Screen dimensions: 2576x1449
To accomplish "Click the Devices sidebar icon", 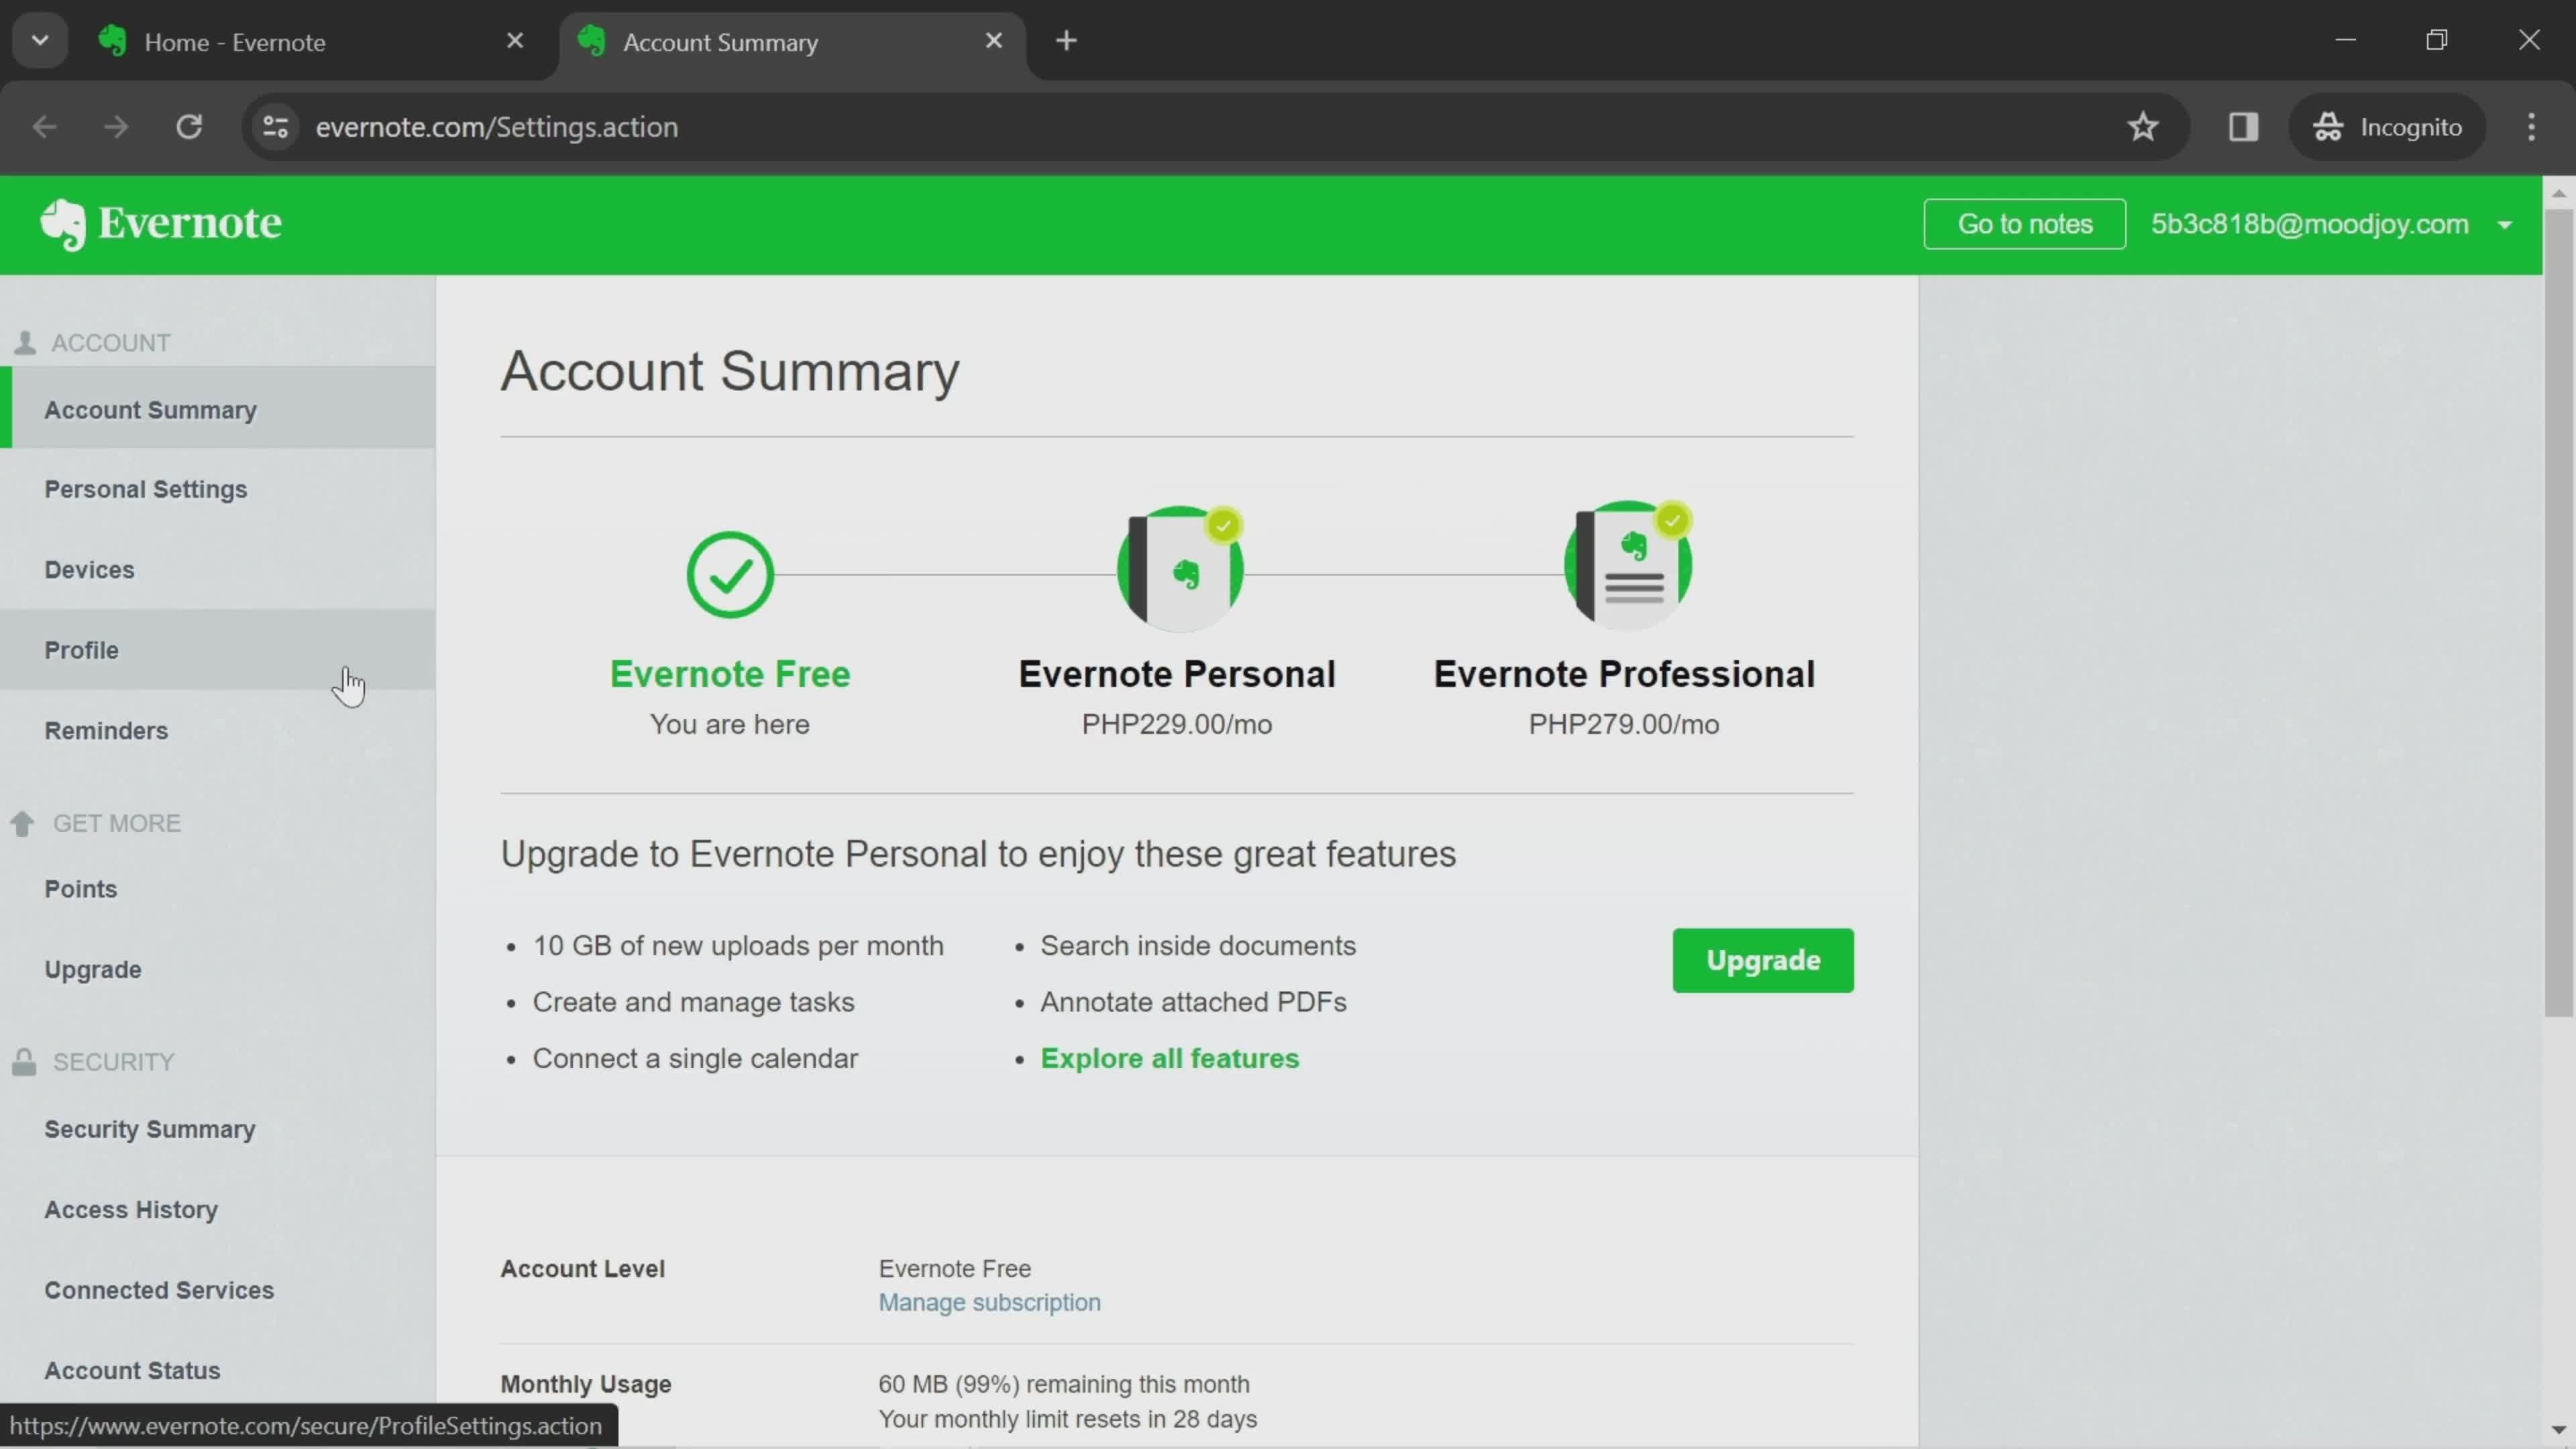I will (x=89, y=568).
